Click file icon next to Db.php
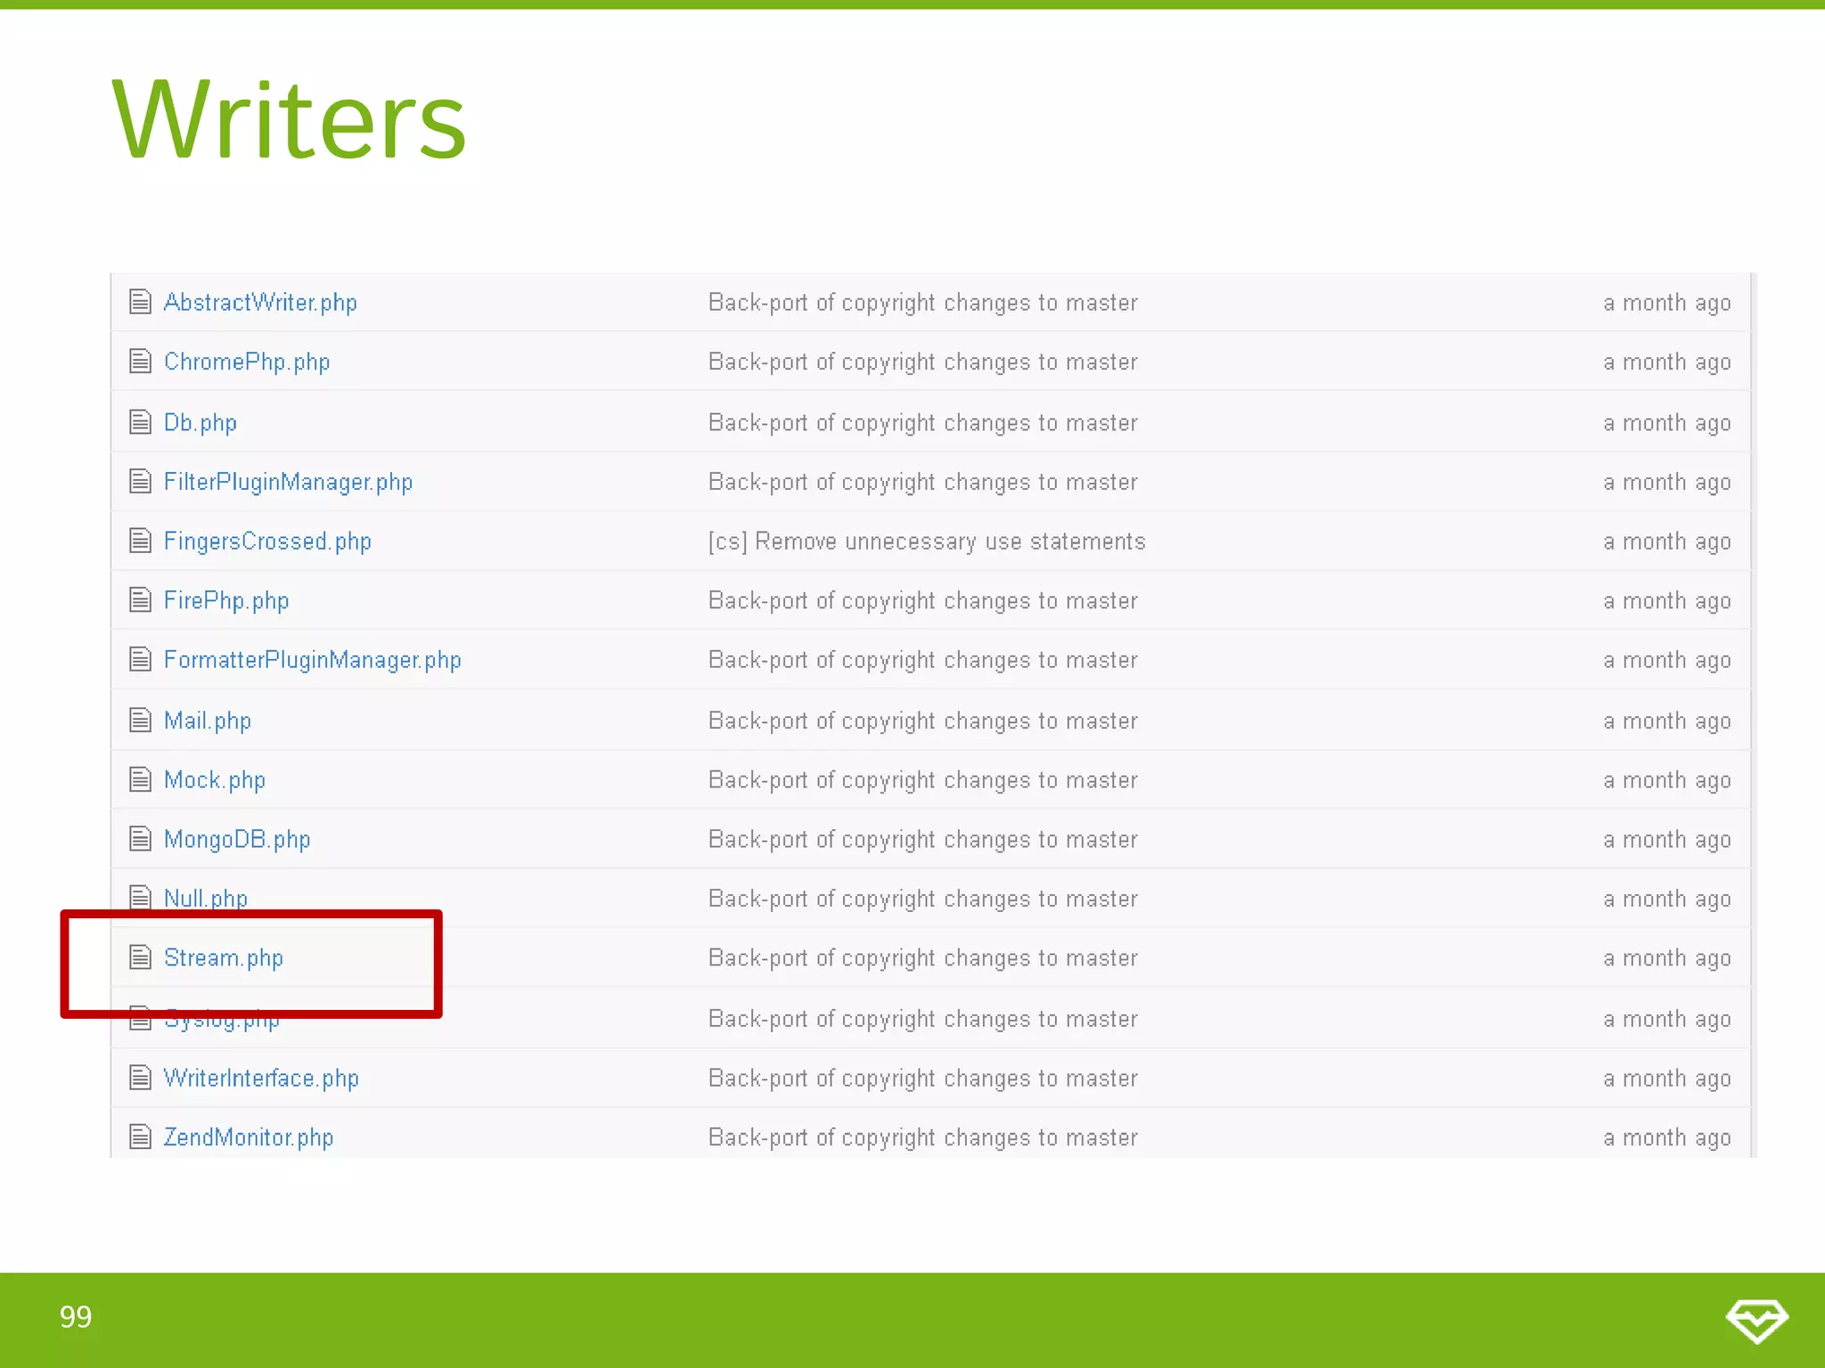The height and width of the screenshot is (1368, 1825). point(140,421)
